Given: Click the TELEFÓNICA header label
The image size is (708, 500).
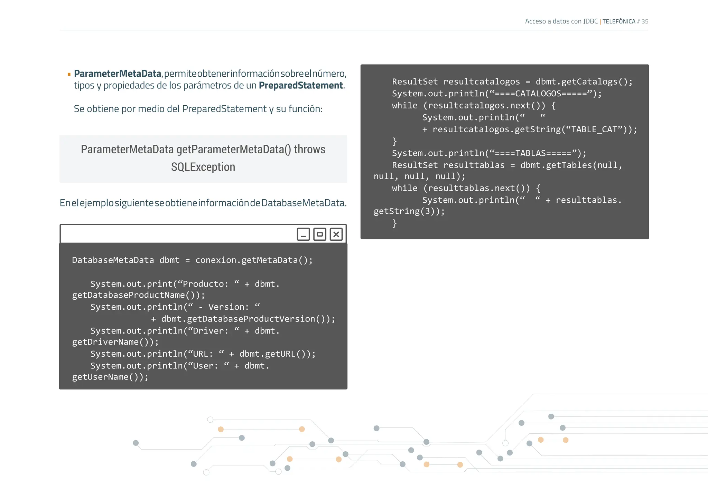Looking at the screenshot, I should [619, 21].
